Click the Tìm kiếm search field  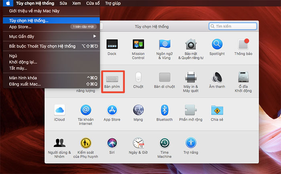(233, 26)
